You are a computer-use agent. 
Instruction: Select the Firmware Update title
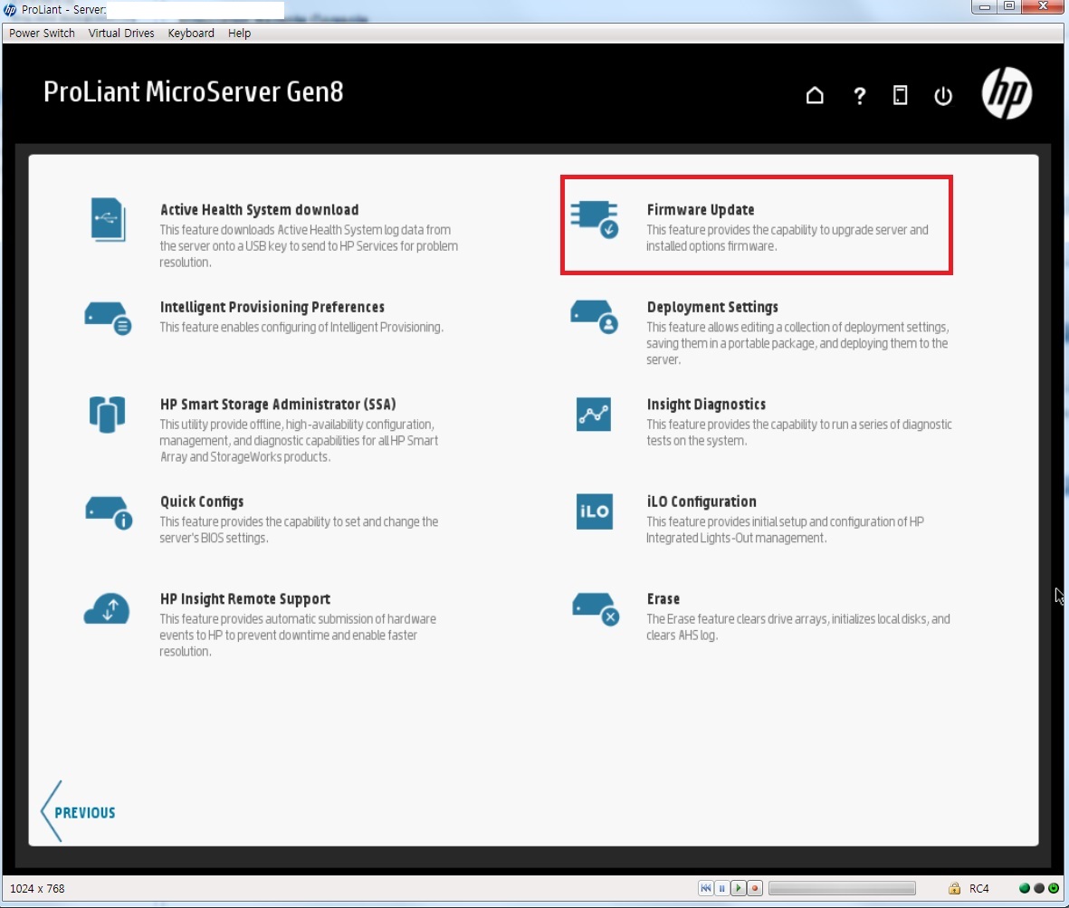pos(701,210)
